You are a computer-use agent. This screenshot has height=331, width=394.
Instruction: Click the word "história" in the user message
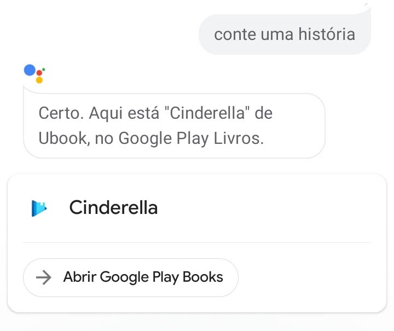pos(327,34)
